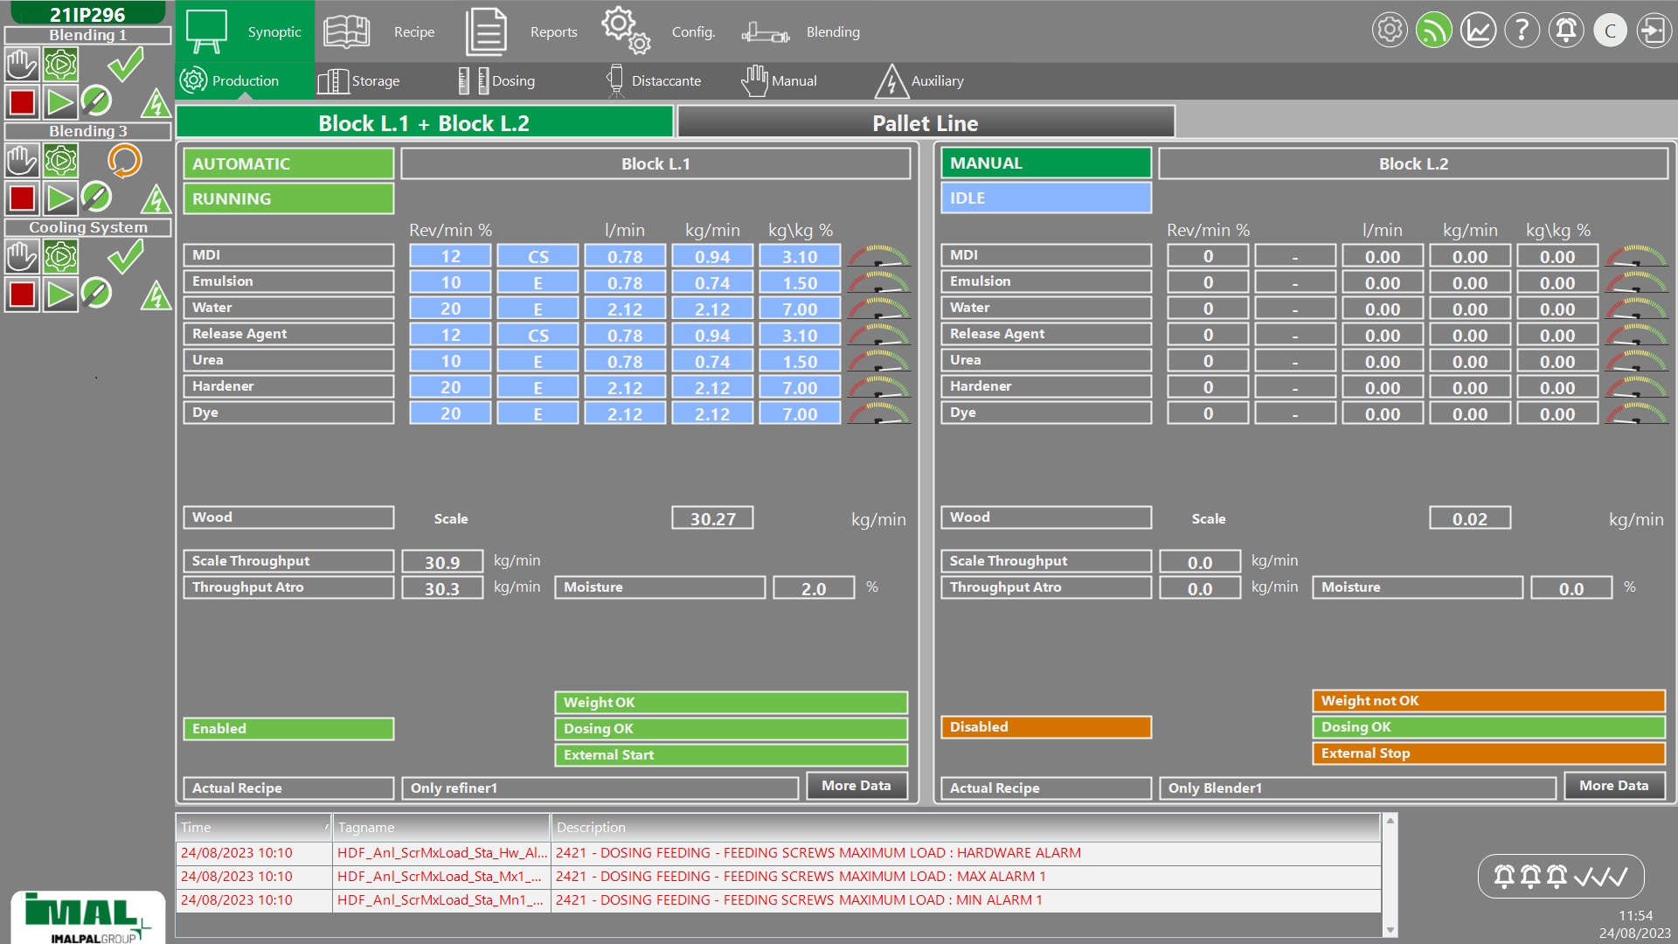
Task: Toggle Blending 1 automatic gear mode button
Action: [x=60, y=65]
